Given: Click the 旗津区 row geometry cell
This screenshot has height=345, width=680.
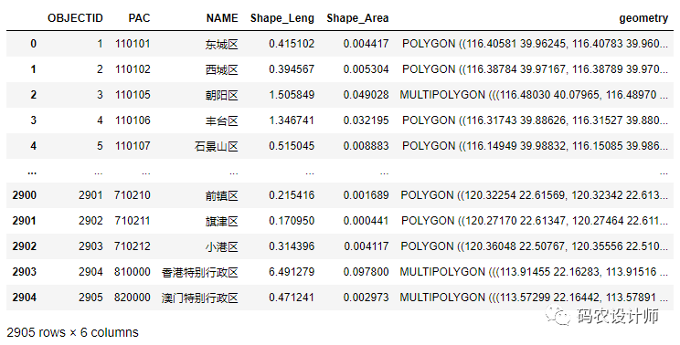Looking at the screenshot, I should (x=535, y=221).
